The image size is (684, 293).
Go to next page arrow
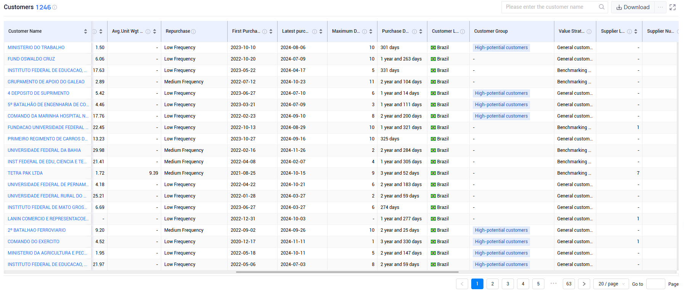(x=584, y=284)
